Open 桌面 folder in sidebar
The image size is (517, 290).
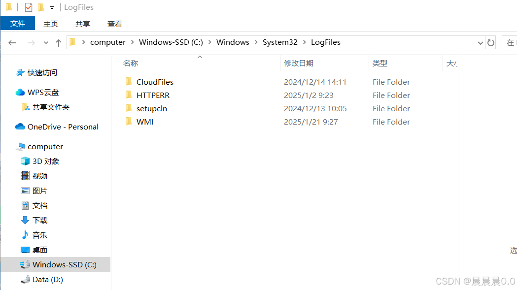pyautogui.click(x=39, y=250)
